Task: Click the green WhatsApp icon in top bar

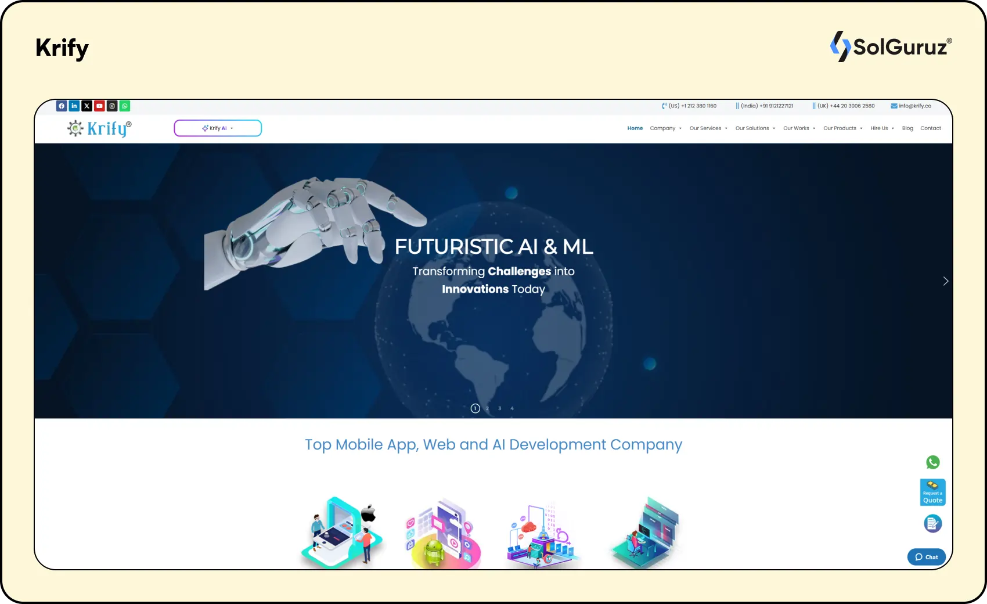Action: tap(125, 106)
